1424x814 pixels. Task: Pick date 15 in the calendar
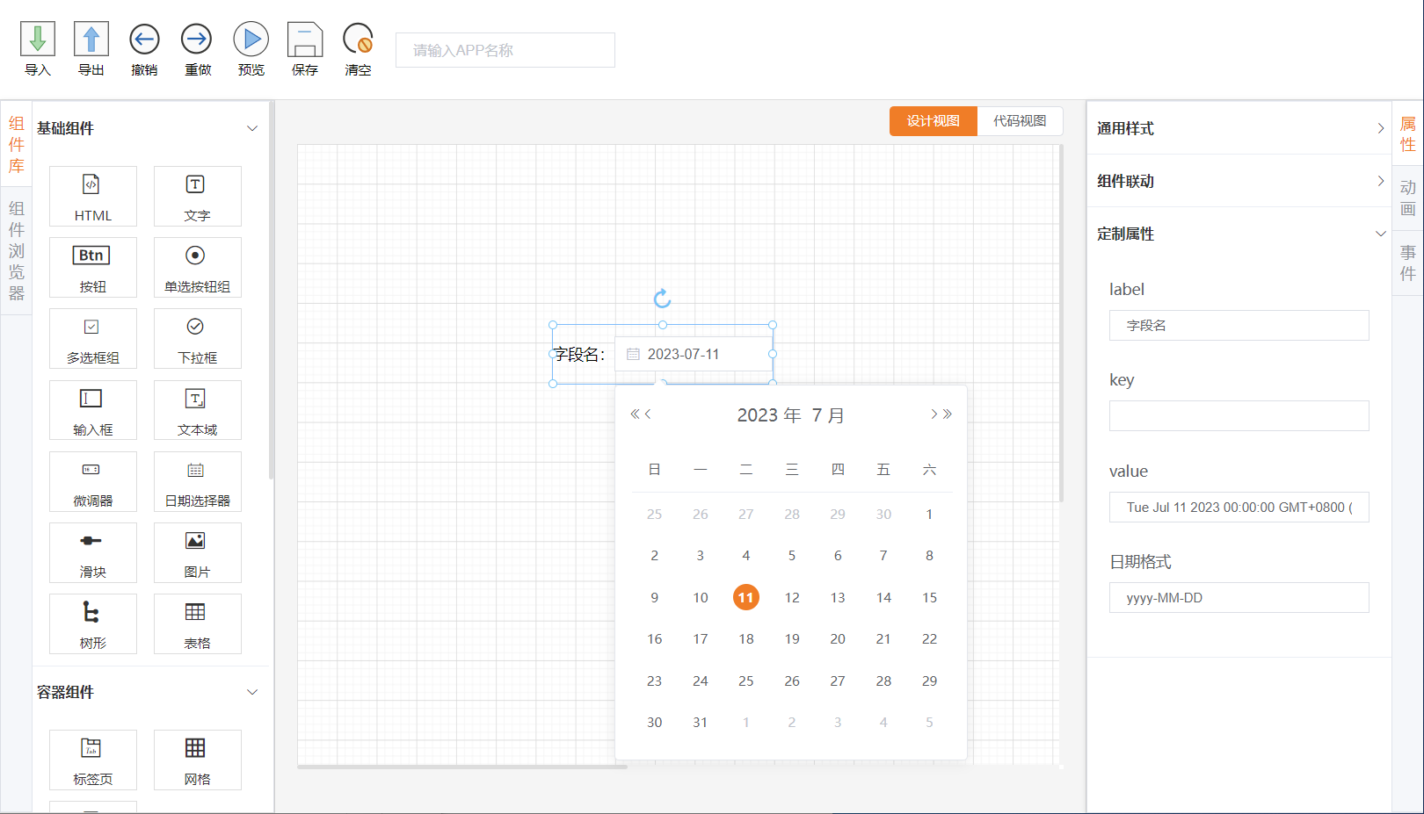tap(929, 597)
